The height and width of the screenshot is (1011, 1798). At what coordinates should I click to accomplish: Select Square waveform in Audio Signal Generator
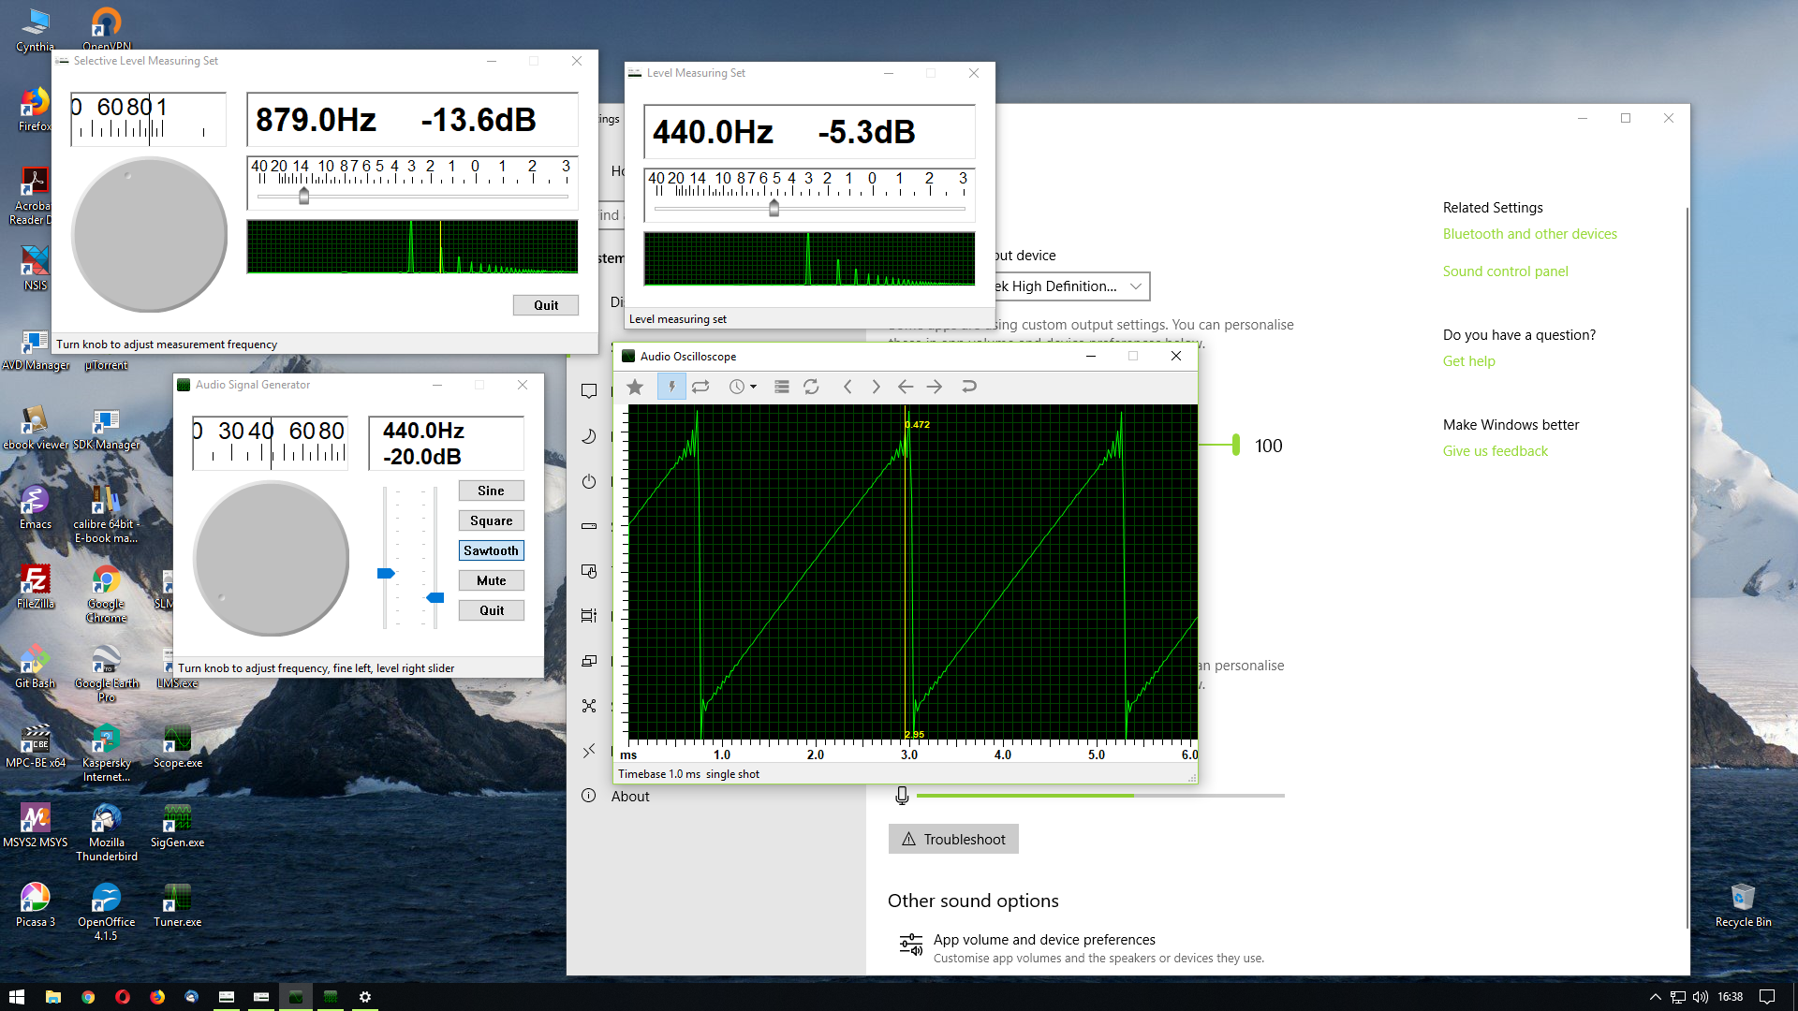tap(491, 520)
